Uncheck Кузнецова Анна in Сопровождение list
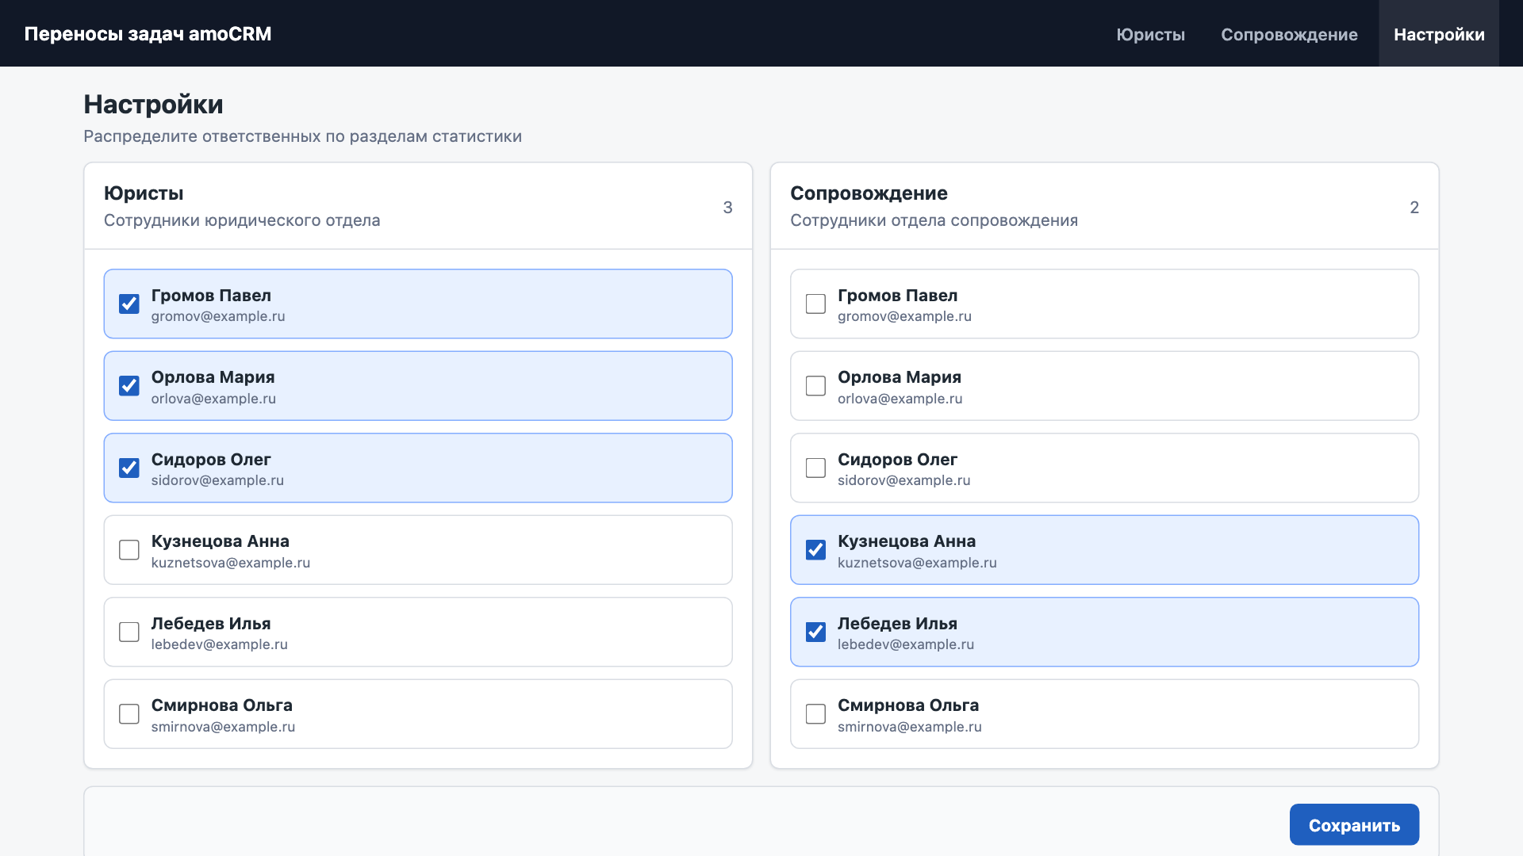1523x856 pixels. [x=815, y=550]
